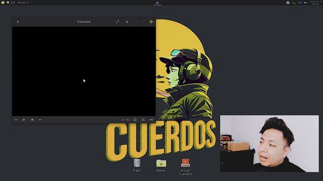Open the date and time clock

[315, 3]
